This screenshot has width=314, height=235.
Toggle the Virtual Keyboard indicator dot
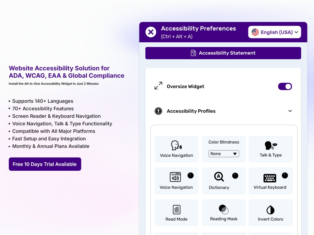[x=285, y=175]
